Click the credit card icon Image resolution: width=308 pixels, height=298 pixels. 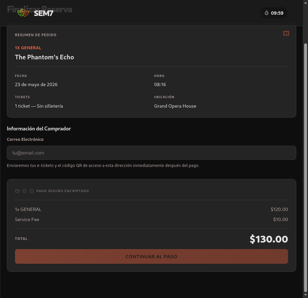pyautogui.click(x=17, y=191)
